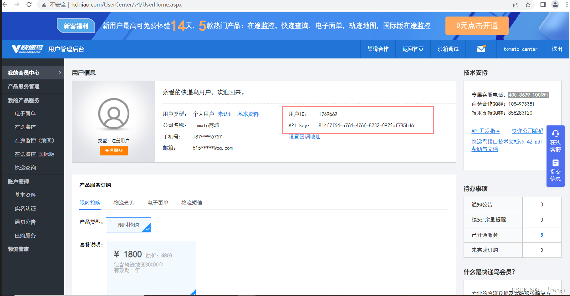Select the 物流短信 tab
570x296 pixels.
[192, 203]
